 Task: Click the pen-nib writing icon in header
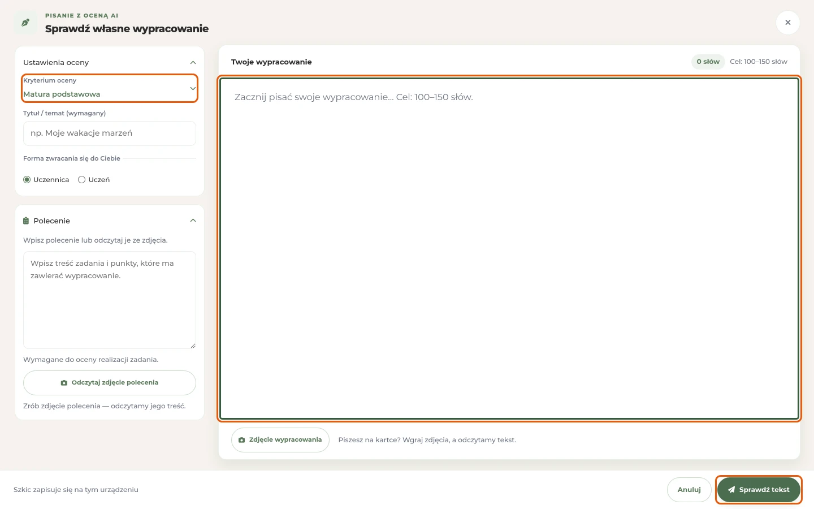coord(25,23)
